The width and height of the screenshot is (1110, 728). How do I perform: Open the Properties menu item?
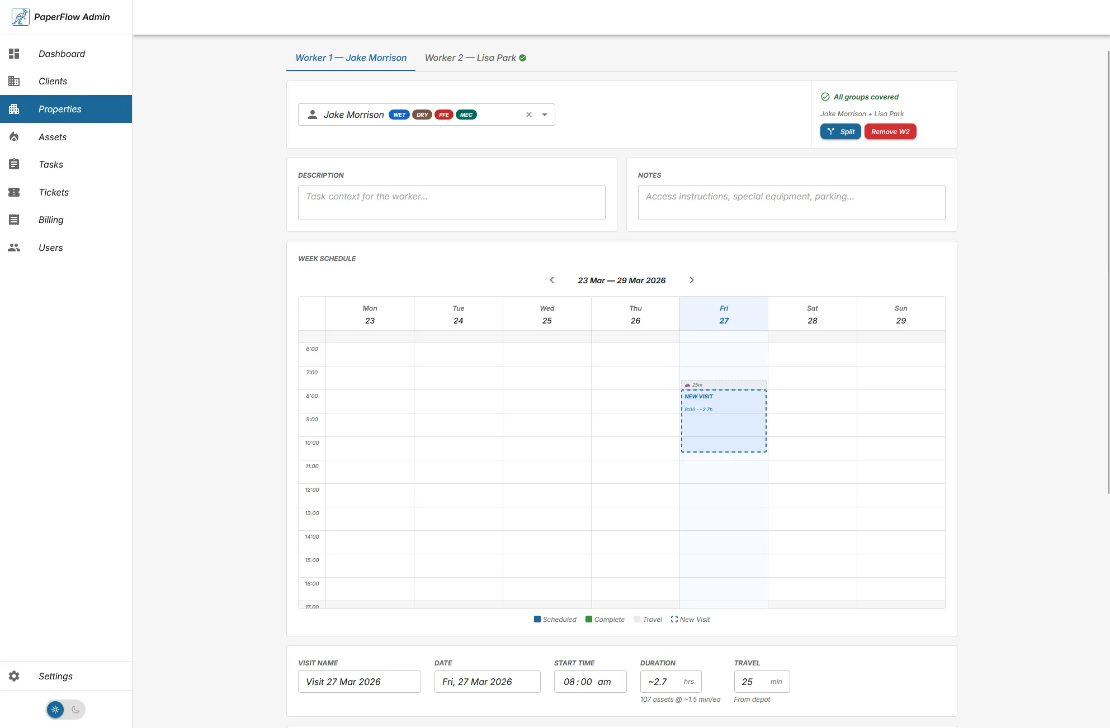pyautogui.click(x=60, y=109)
